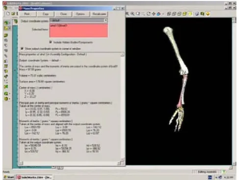239x180 pixels.
Task: Click the Volume line in results
Action: click(x=38, y=75)
